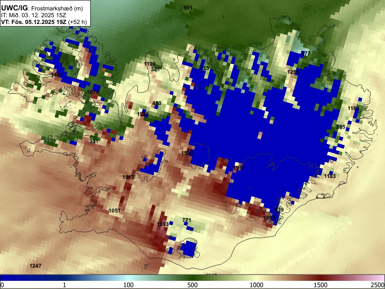Click the map value 1441 in Westfjords
385x289 pixels.
pyautogui.click(x=57, y=75)
